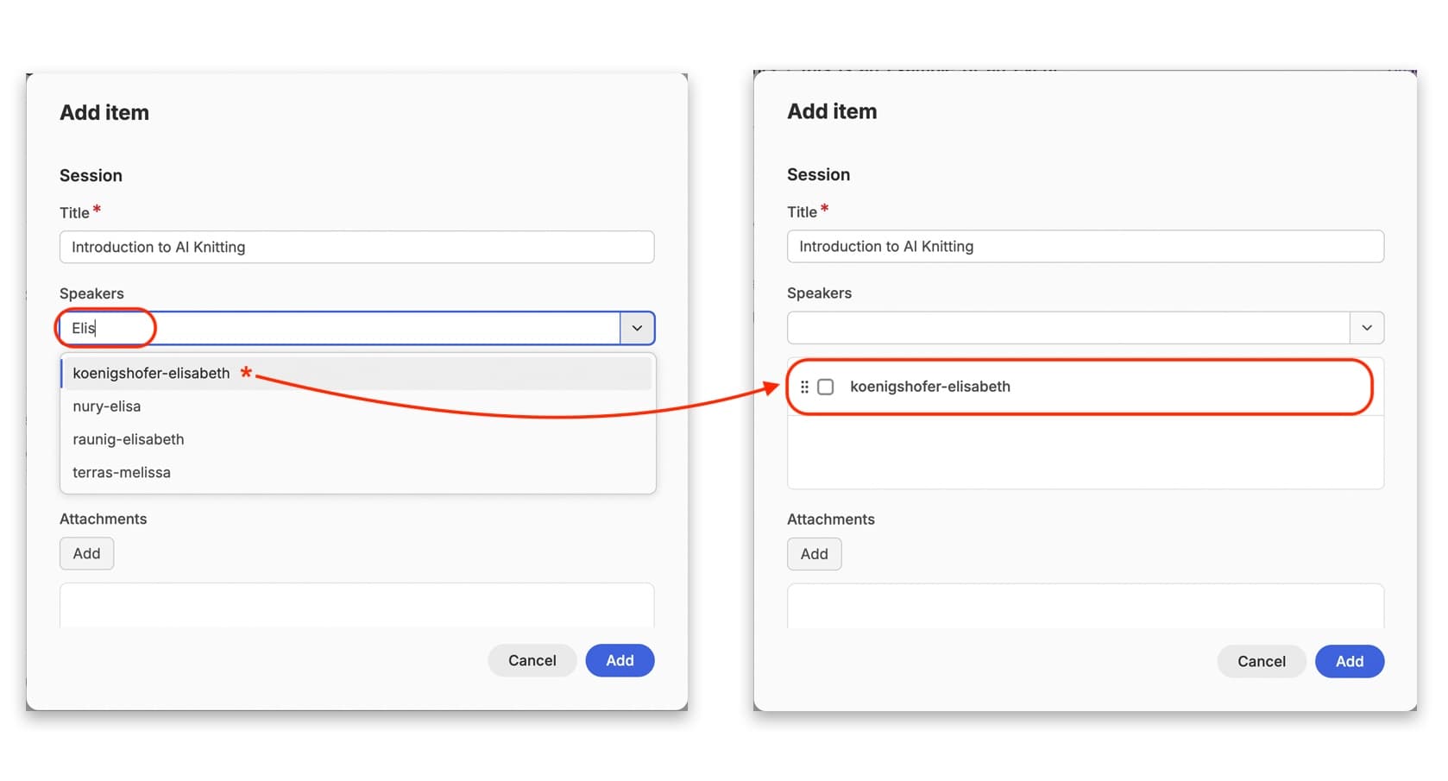Click the empty attachments area in right dialog
The image size is (1448, 781).
click(x=1085, y=605)
